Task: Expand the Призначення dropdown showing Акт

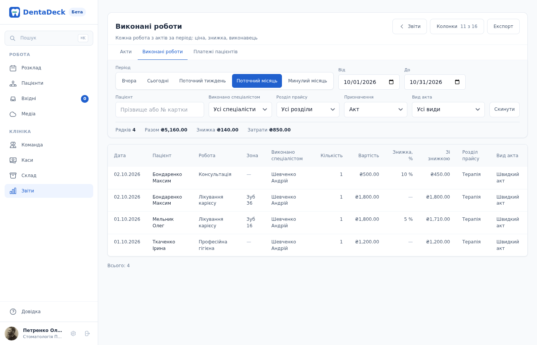Action: (x=376, y=110)
